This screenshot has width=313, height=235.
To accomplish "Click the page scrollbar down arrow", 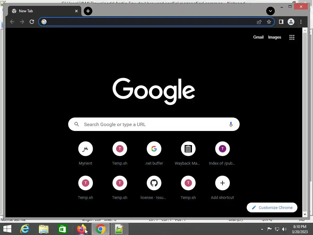I will point(305,214).
